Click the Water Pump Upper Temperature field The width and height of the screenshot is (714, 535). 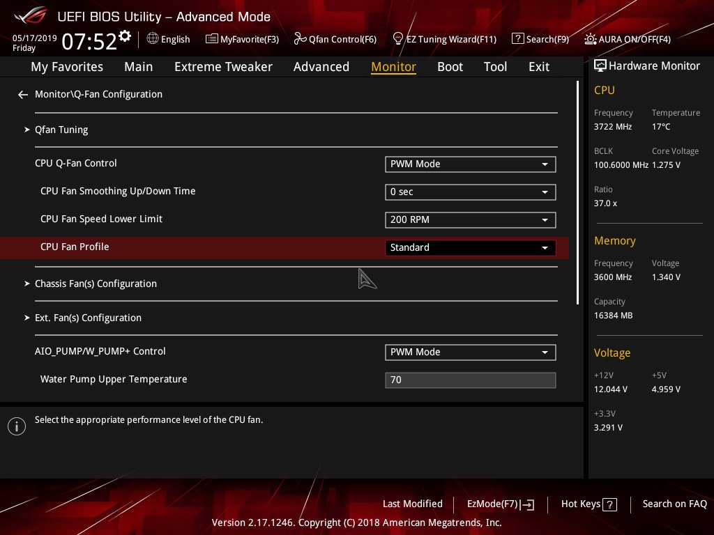coord(471,380)
